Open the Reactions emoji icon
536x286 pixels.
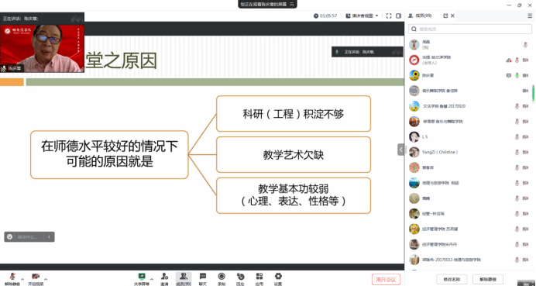click(x=240, y=278)
